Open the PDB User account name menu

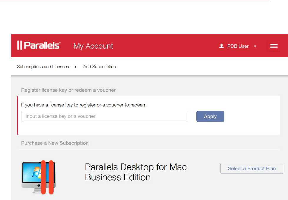(x=238, y=46)
